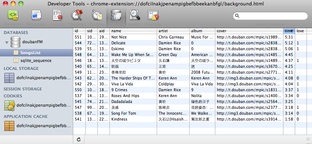Open the Profiles panel
This screenshot has height=144, width=312.
97,18
